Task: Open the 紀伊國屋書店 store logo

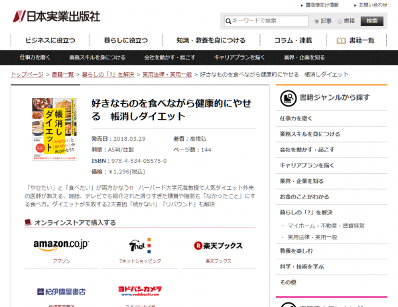Action: click(x=61, y=291)
